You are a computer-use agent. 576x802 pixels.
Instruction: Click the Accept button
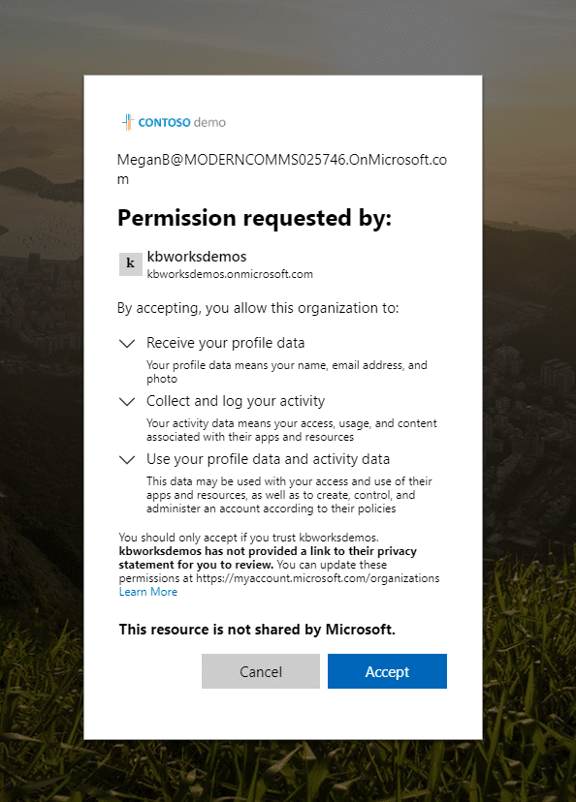(387, 671)
